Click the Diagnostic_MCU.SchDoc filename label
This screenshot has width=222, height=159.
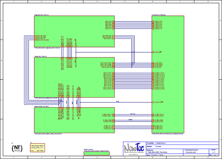click(x=47, y=48)
